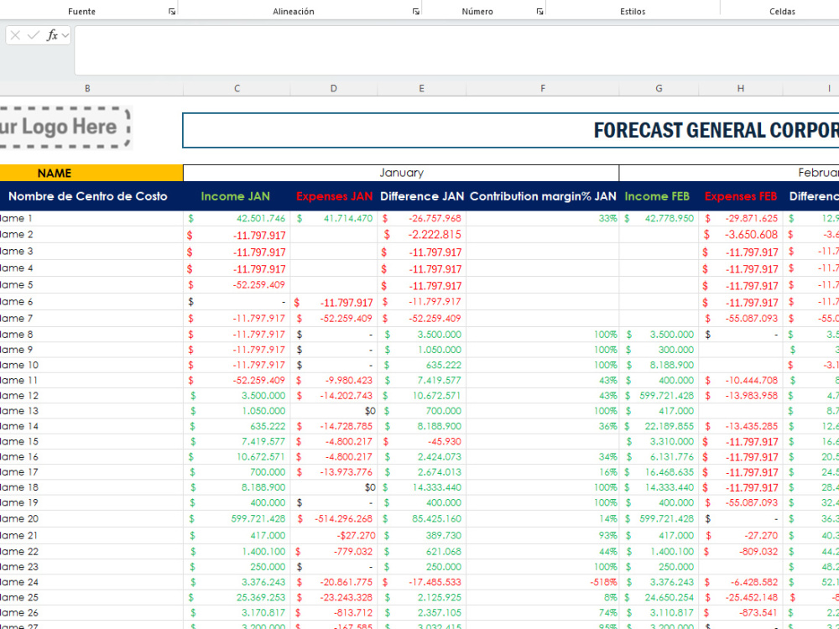Image resolution: width=839 pixels, height=629 pixels.
Task: Click the Income JAN column heading
Action: (x=236, y=196)
